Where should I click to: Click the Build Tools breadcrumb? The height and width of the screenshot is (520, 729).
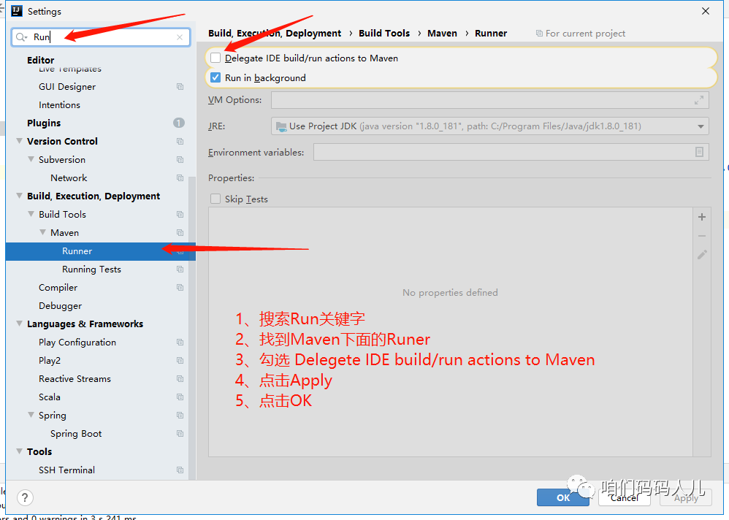pos(384,34)
